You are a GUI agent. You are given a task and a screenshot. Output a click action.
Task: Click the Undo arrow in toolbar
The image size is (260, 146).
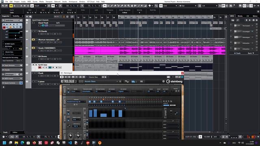(x=3, y=6)
